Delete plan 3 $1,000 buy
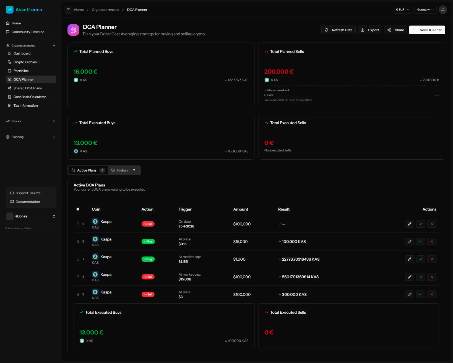The width and height of the screenshot is (453, 363). 432,259
